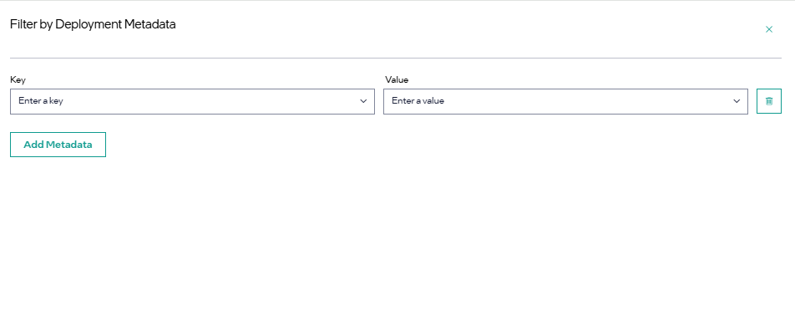Open the Value dropdown chevron

737,101
